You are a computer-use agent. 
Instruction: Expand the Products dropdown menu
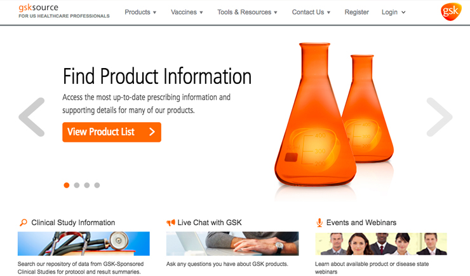tap(140, 12)
